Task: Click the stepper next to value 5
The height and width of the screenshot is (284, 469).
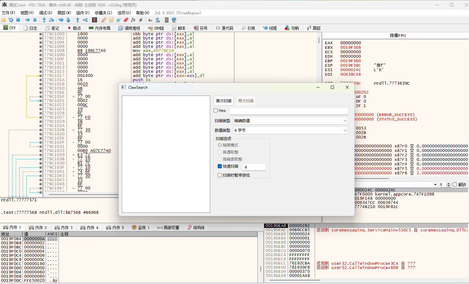Action: [x=449, y=185]
